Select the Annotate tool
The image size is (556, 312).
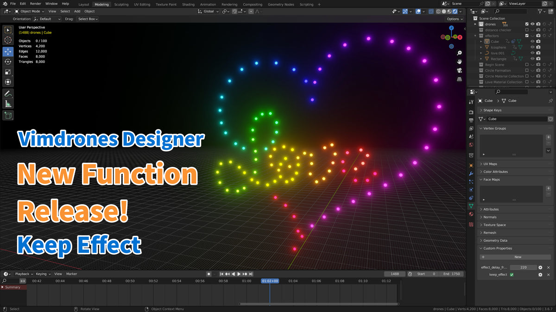pos(7,94)
